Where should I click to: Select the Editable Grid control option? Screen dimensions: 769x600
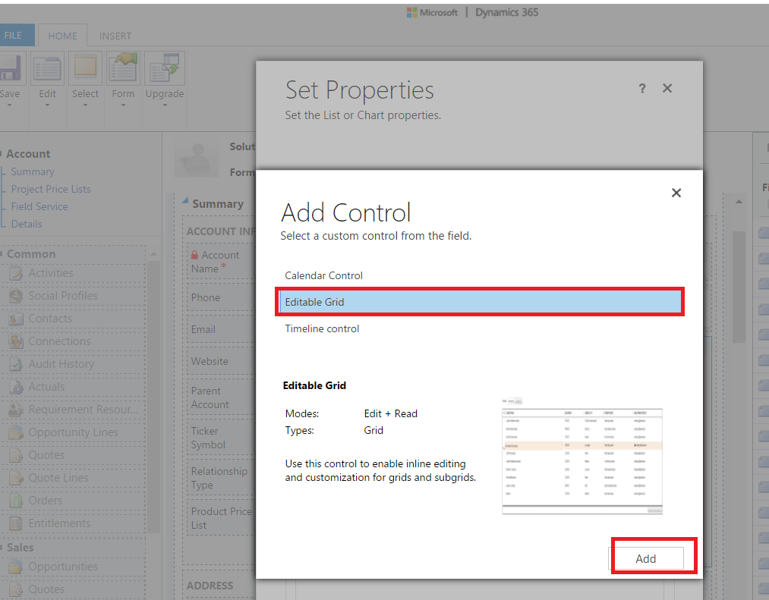coord(480,301)
